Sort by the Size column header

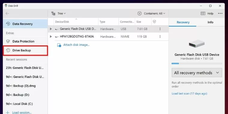tap(143, 22)
